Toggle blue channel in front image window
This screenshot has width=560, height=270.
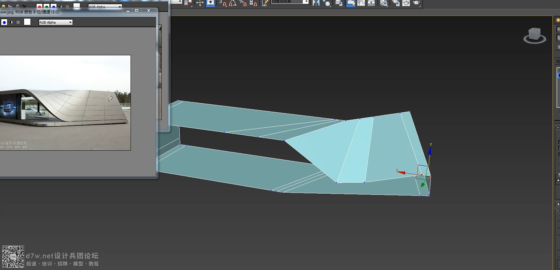pyautogui.click(x=4, y=22)
